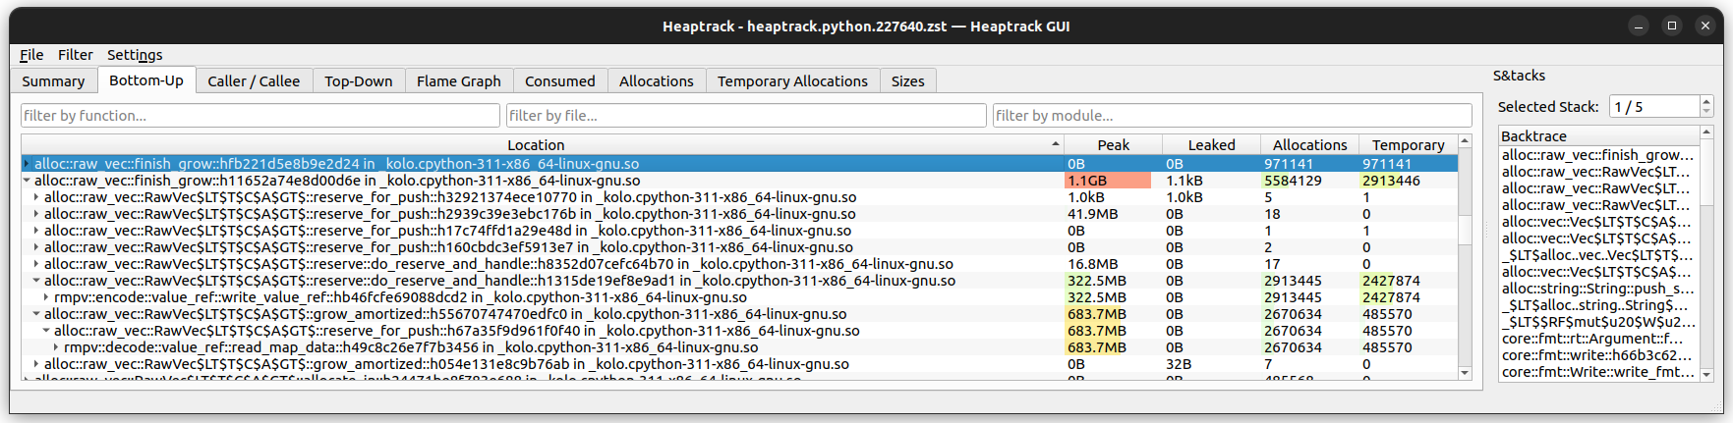1733x423 pixels.
Task: Sort by the Temporary column header
Action: 1408,145
